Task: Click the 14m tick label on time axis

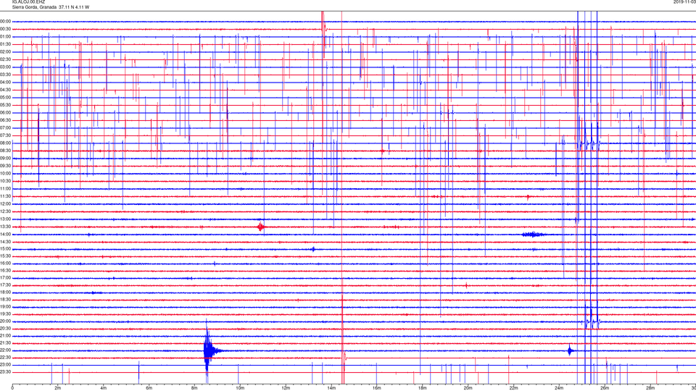Action: click(x=331, y=388)
